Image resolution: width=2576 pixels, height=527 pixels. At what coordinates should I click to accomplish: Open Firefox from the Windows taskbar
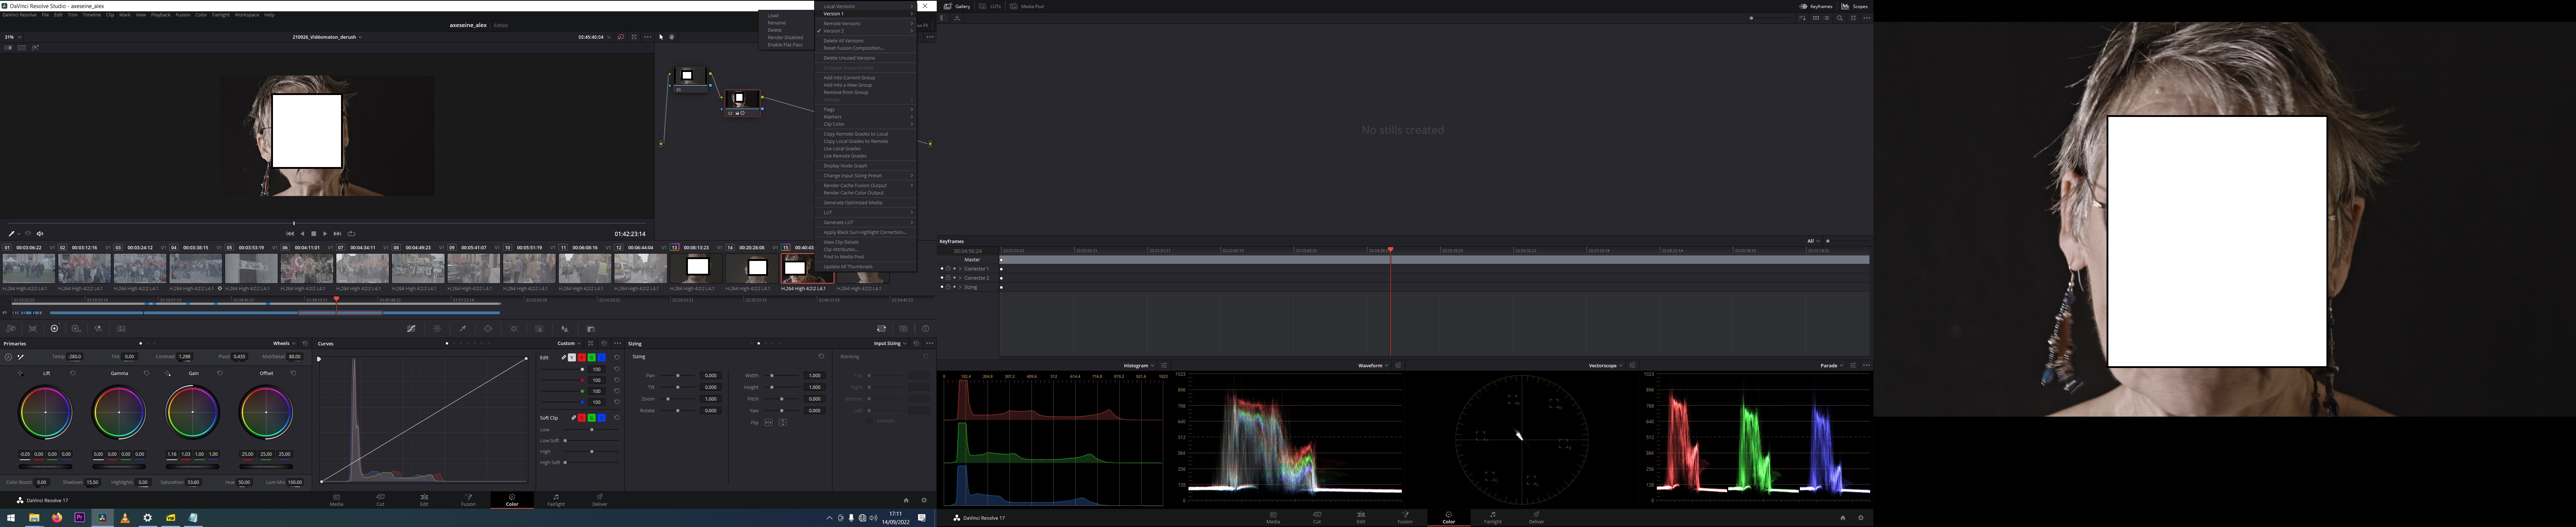click(57, 518)
